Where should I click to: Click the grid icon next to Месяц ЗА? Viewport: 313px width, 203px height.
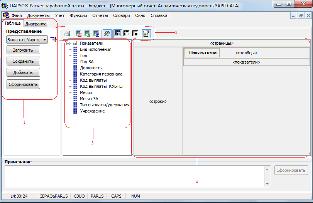click(75, 99)
